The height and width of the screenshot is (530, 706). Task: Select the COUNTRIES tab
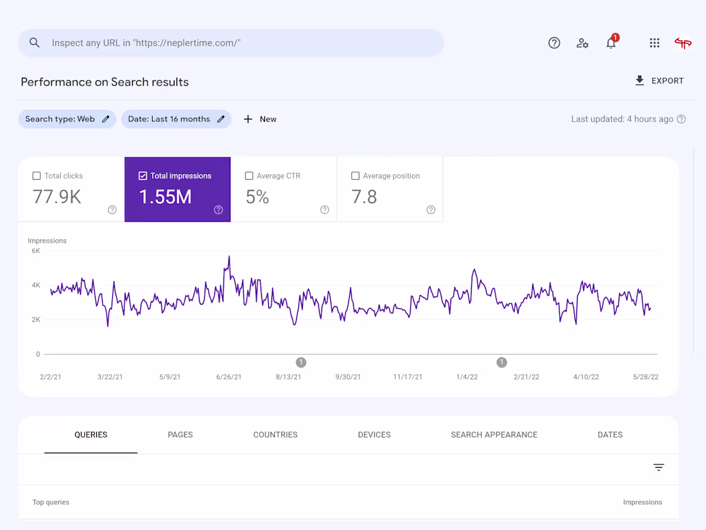(275, 434)
